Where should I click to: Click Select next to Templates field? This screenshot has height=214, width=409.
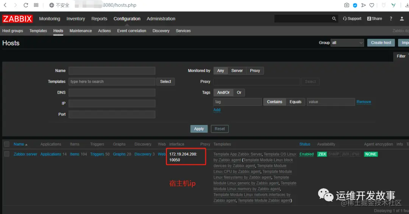point(165,82)
